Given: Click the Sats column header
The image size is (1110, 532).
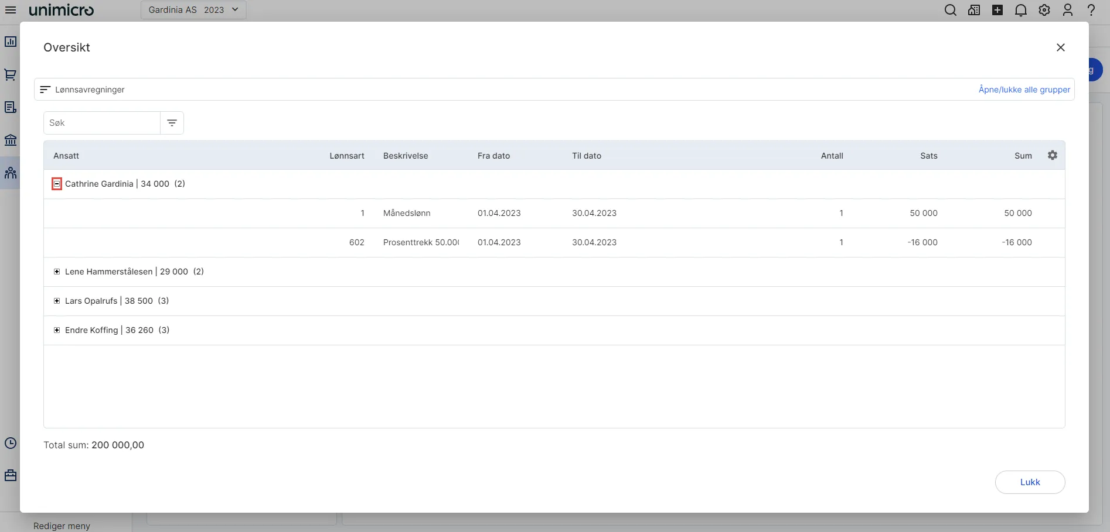Looking at the screenshot, I should click(929, 156).
